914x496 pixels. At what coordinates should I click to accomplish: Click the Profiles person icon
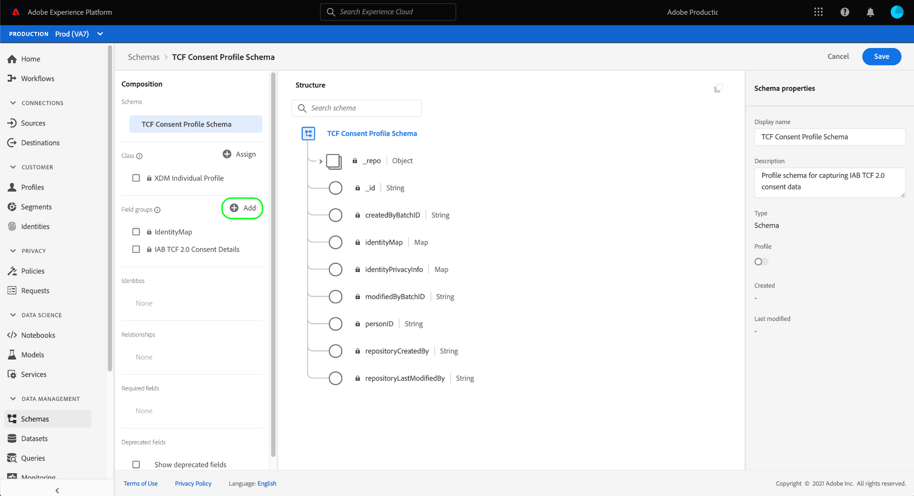tap(12, 187)
